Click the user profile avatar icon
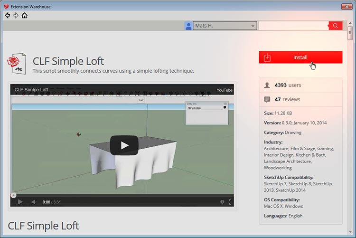Image resolution: width=356 pixels, height=238 pixels. [188, 26]
